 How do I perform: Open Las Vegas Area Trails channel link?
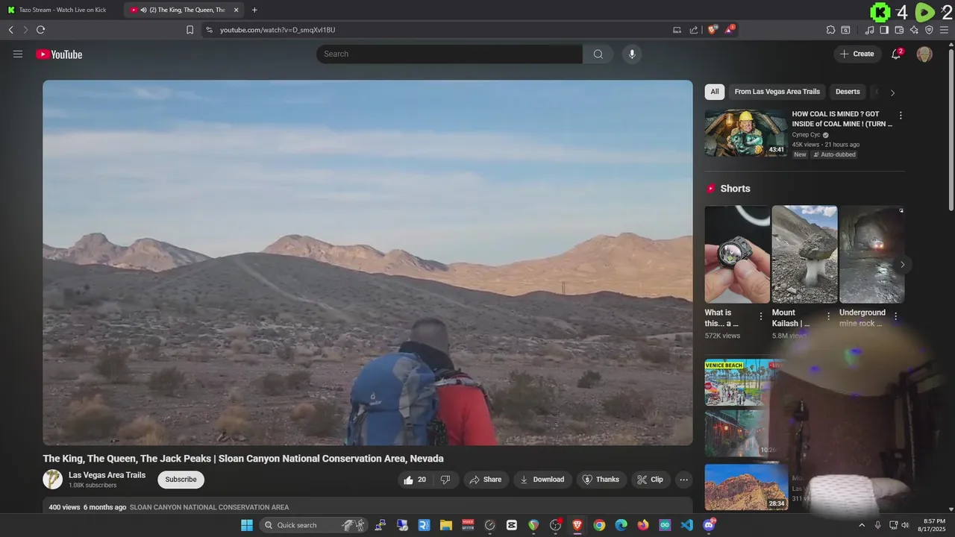(107, 475)
